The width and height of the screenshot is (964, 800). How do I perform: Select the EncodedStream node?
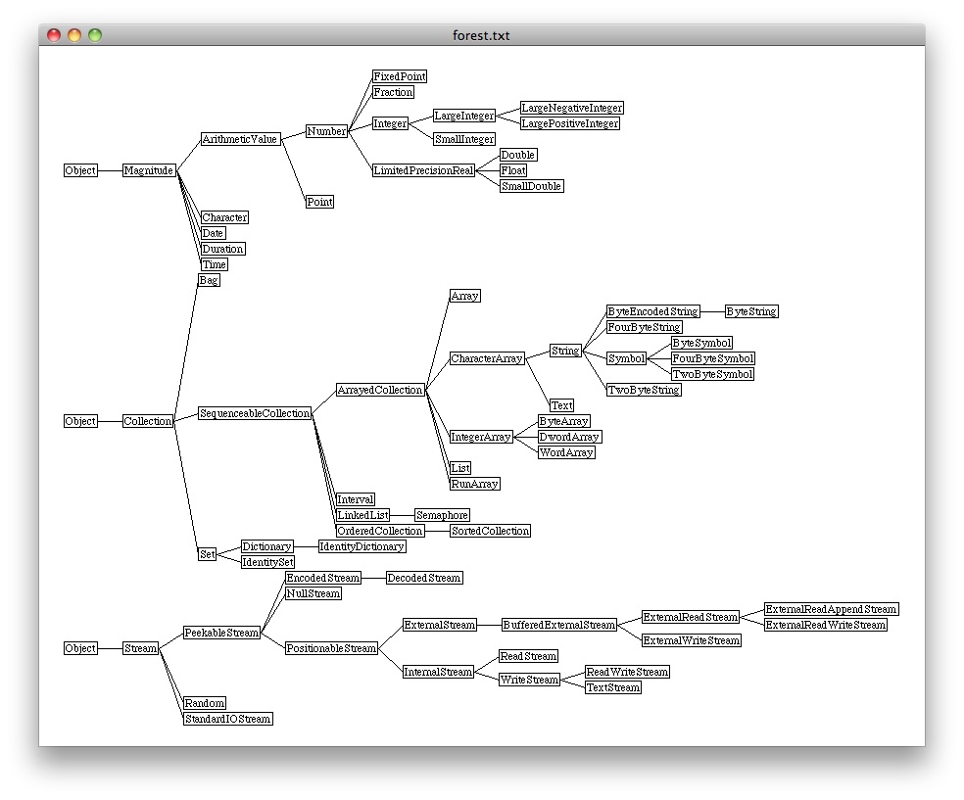click(x=323, y=578)
